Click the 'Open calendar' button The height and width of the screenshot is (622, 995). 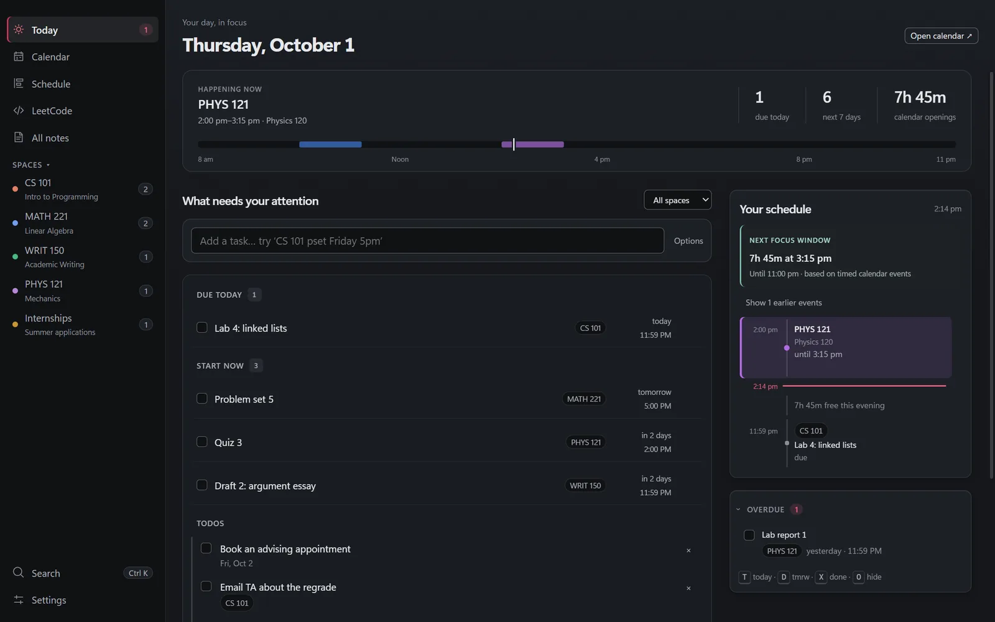[x=941, y=36]
